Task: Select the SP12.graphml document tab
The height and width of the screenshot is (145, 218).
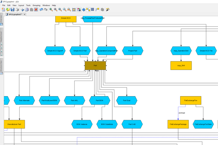Action: 15,14
